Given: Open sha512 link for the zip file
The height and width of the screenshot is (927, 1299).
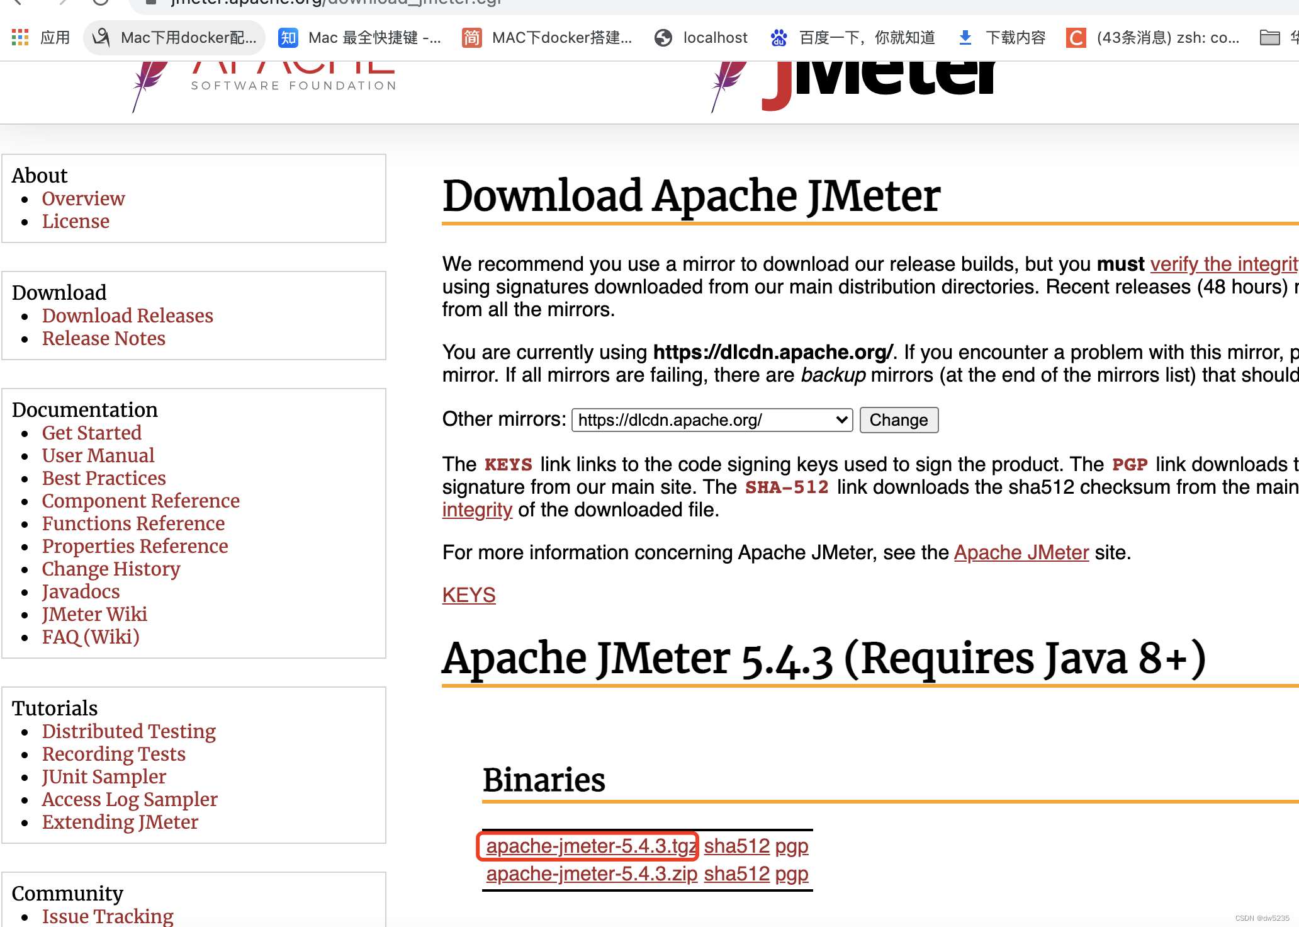Looking at the screenshot, I should pyautogui.click(x=737, y=873).
